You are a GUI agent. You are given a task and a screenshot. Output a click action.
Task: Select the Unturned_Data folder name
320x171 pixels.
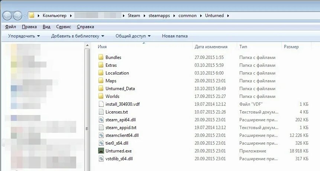(x=120, y=89)
